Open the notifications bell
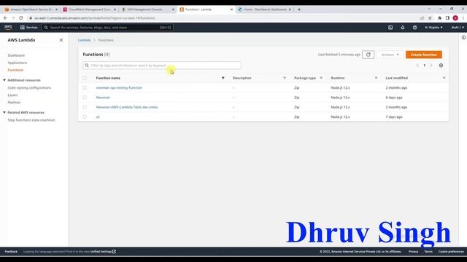 pyautogui.click(x=402, y=28)
